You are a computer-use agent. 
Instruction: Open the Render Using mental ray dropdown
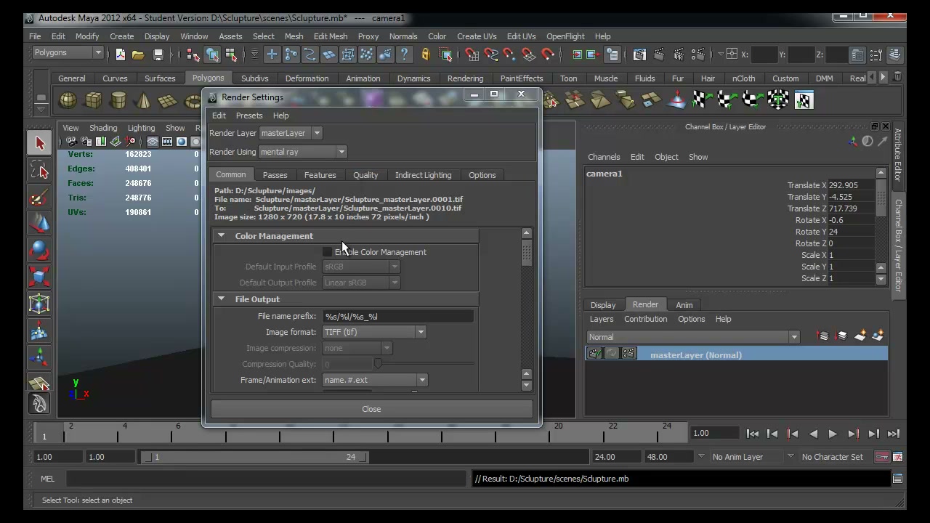[302, 152]
